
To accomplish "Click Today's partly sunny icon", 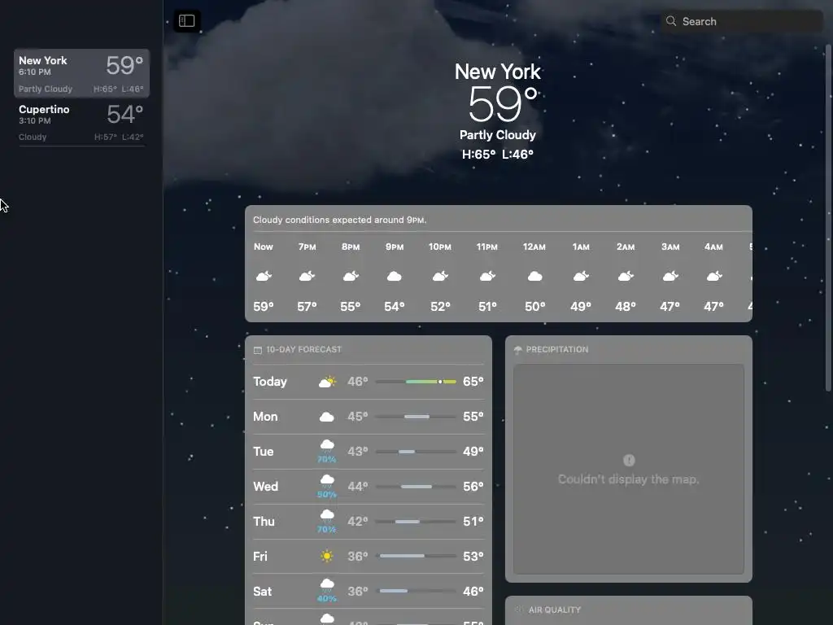I will click(x=327, y=382).
